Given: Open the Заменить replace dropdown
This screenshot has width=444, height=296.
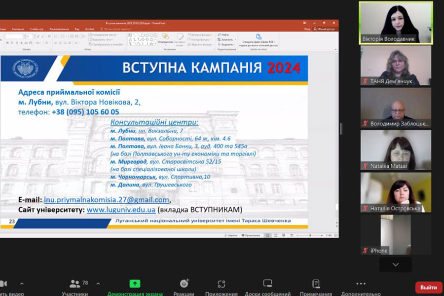Looking at the screenshot, I should pos(227,39).
